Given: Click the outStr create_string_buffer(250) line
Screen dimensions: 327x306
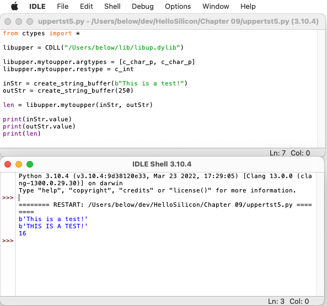Looking at the screenshot, I should (68, 90).
